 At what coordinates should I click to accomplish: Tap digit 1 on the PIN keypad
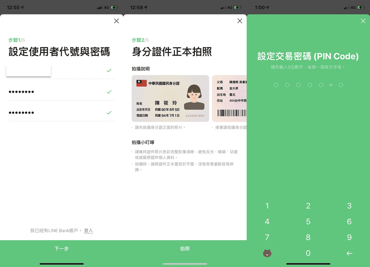tap(267, 206)
